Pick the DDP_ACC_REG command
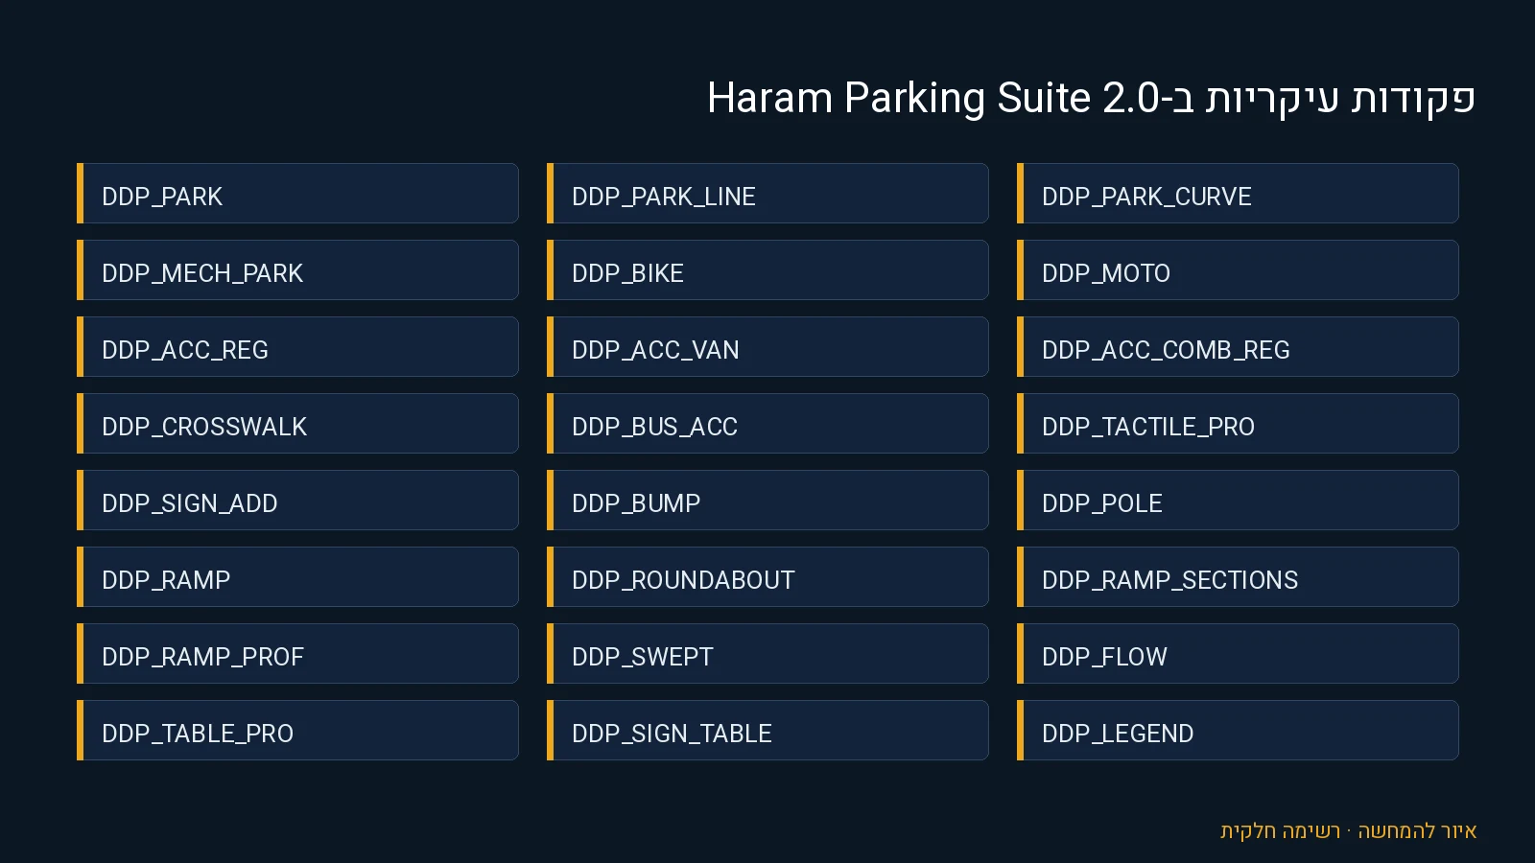The width and height of the screenshot is (1535, 863). click(297, 347)
